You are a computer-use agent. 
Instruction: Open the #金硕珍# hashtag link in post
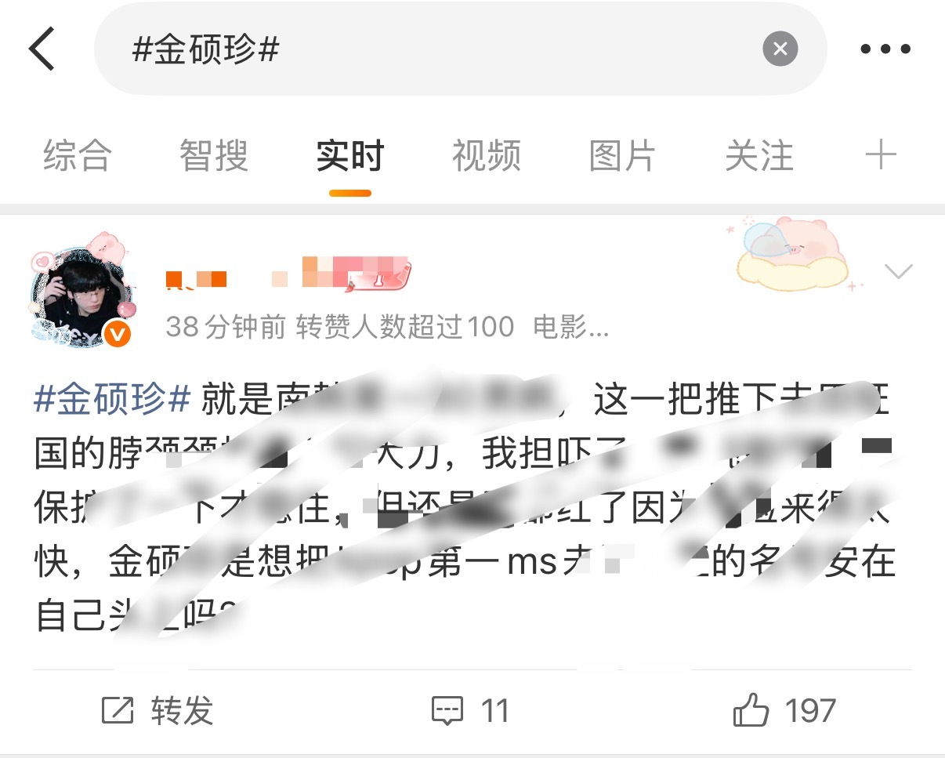click(x=113, y=401)
